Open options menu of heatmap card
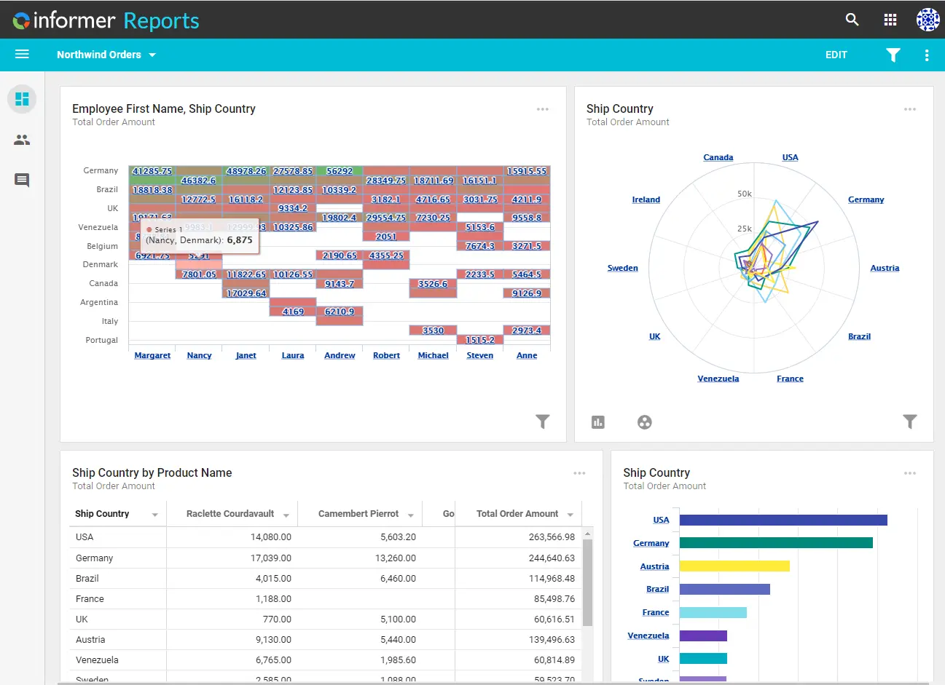The height and width of the screenshot is (685, 945). point(543,109)
